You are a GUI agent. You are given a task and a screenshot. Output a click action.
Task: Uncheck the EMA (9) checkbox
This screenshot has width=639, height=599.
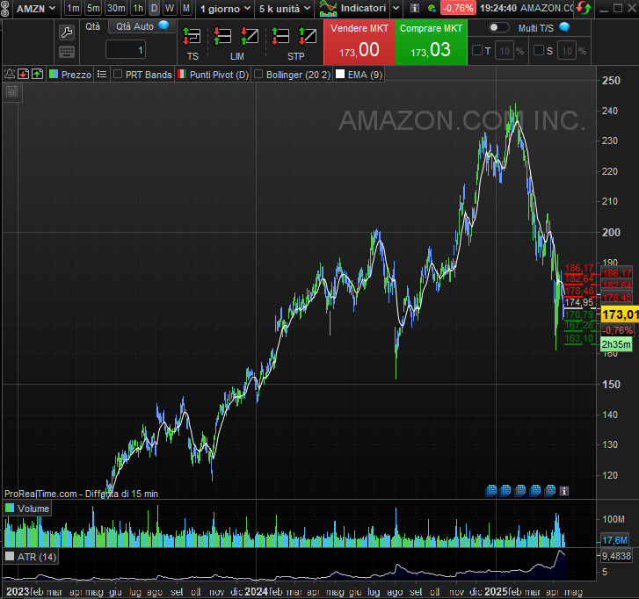tap(340, 74)
